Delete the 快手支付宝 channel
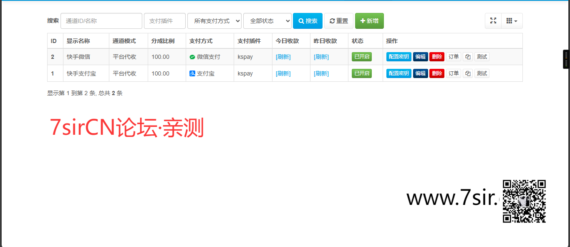Viewport: 570px width, 247px height. (436, 73)
